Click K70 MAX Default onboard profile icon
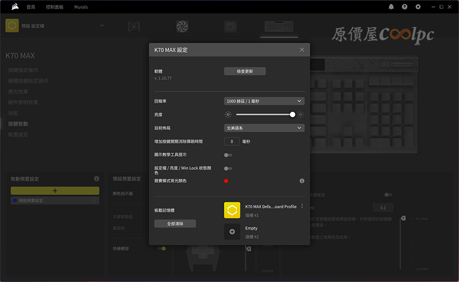Viewport: 459px width, 282px height. (x=232, y=210)
